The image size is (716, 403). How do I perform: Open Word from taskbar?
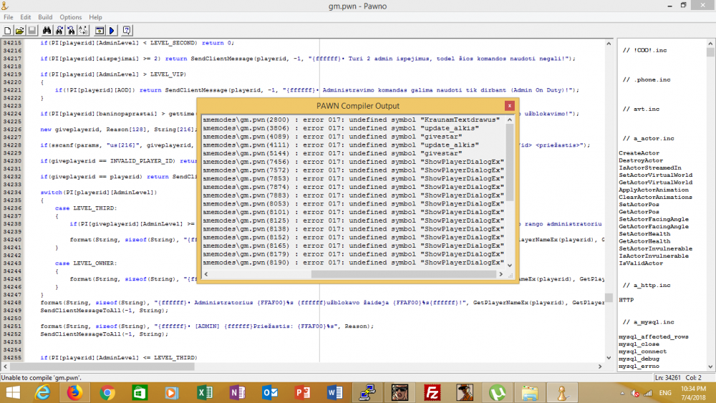tap(334, 393)
